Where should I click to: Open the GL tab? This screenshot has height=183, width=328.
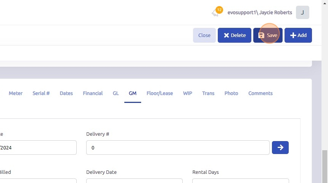116,93
